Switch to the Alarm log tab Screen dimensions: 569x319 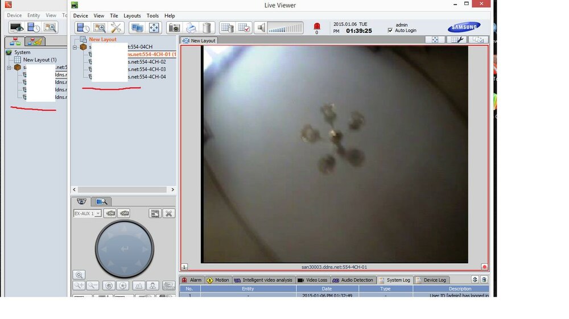tap(192, 280)
